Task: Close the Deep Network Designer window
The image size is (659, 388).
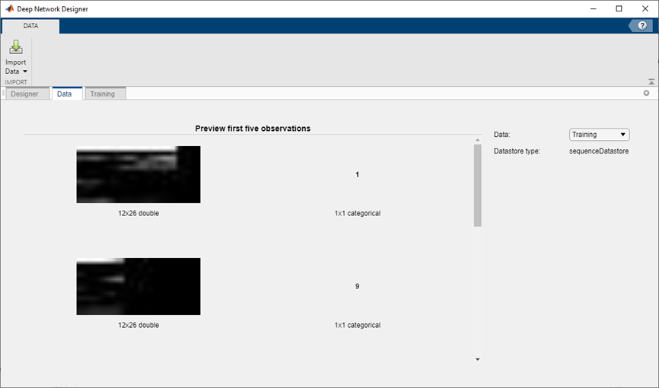Action: (x=645, y=9)
